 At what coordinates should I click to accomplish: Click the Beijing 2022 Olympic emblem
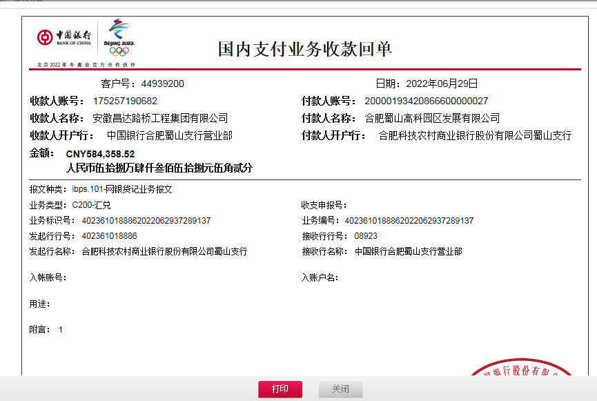[119, 37]
